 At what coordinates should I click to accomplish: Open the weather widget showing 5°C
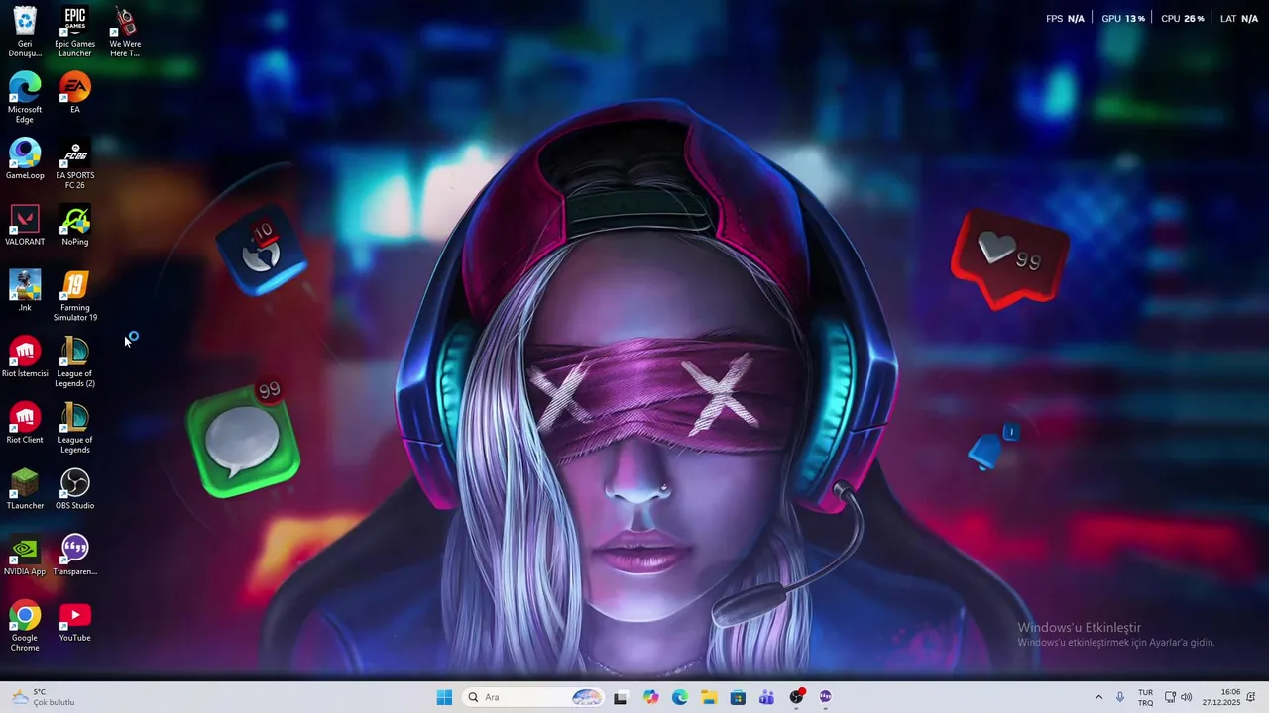click(x=45, y=697)
